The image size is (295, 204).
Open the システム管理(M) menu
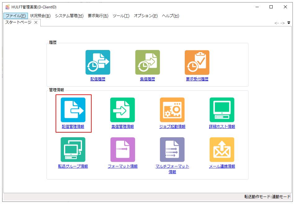[x=69, y=16]
